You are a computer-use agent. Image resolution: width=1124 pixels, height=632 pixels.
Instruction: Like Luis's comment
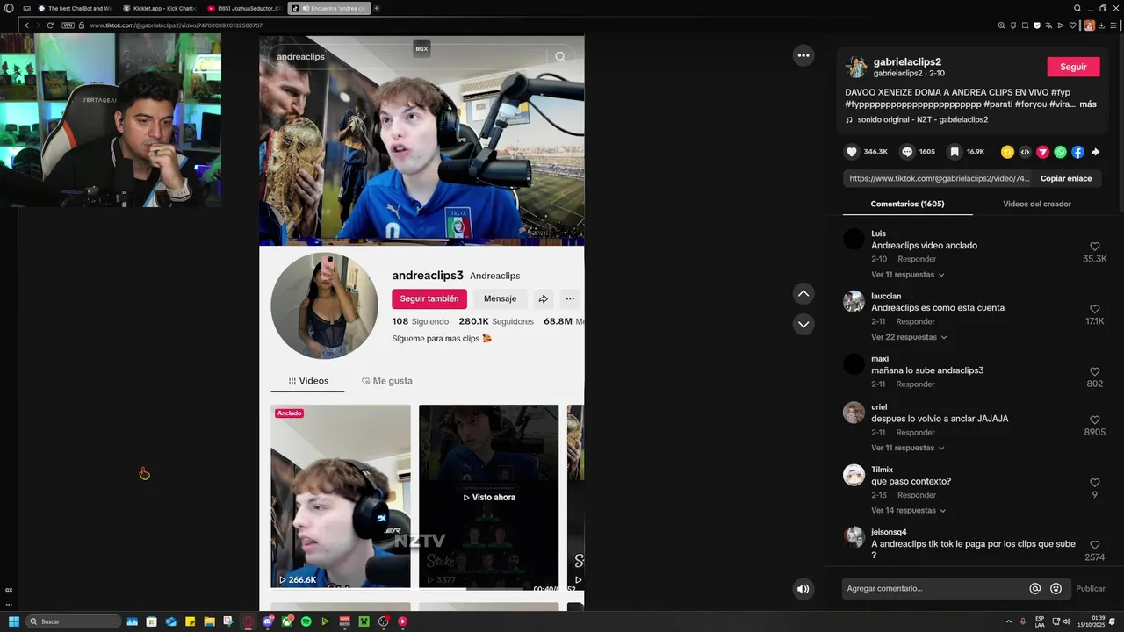pyautogui.click(x=1094, y=247)
